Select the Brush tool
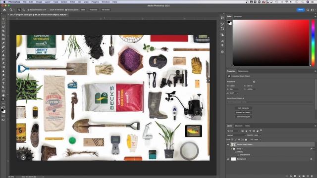 pyautogui.click(x=3, y=51)
